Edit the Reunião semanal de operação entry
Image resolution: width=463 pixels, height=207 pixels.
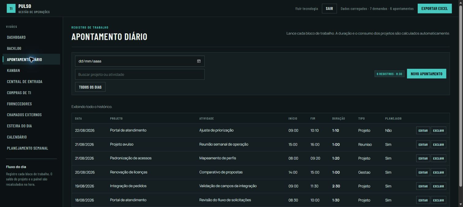pyautogui.click(x=423, y=145)
